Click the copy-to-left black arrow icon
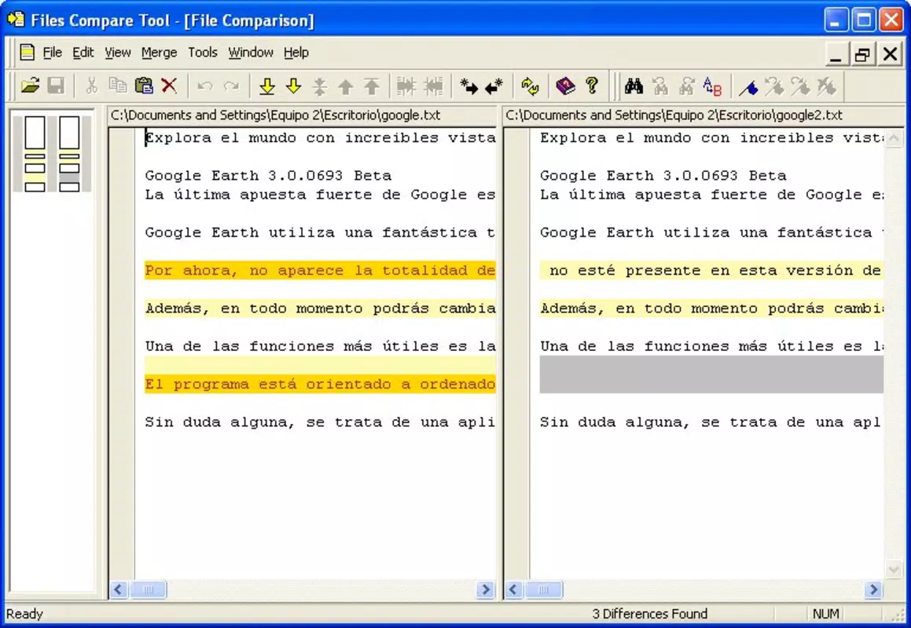The width and height of the screenshot is (911, 628). pos(494,86)
